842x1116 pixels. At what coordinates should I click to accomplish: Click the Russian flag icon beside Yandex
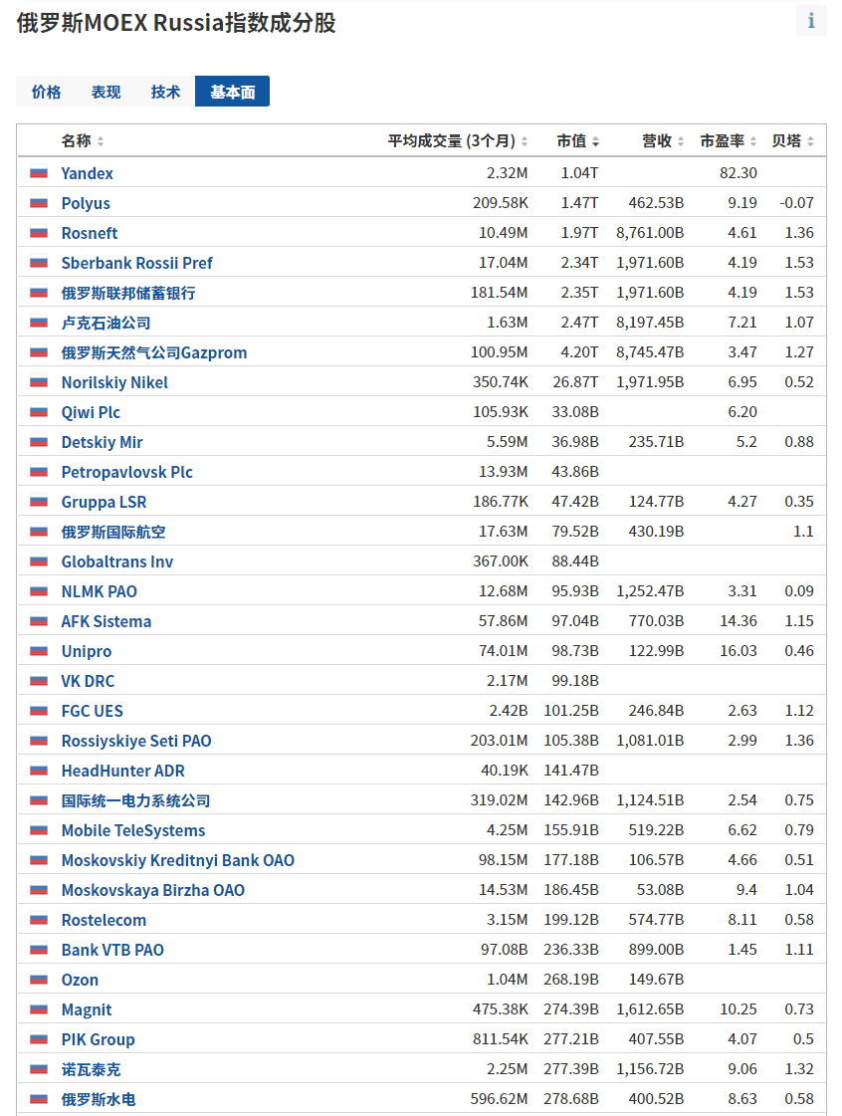[39, 173]
